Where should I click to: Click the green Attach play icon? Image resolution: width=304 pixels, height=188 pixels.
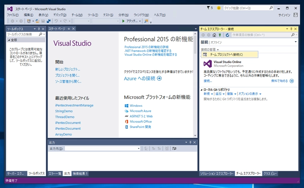123,21
